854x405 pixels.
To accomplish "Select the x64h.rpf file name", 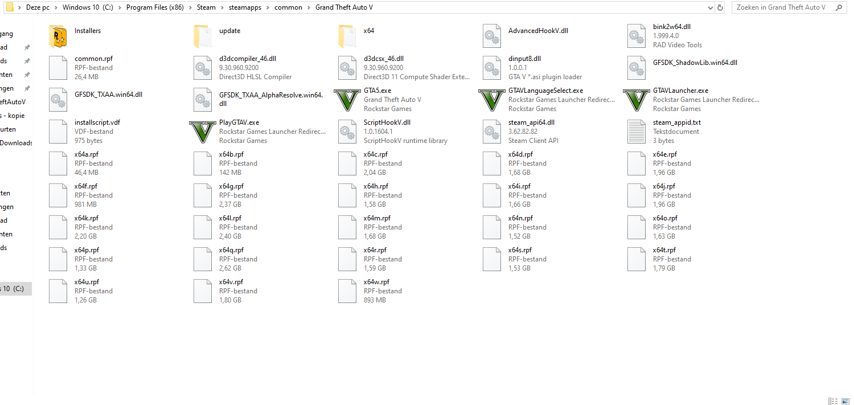I will pos(376,186).
